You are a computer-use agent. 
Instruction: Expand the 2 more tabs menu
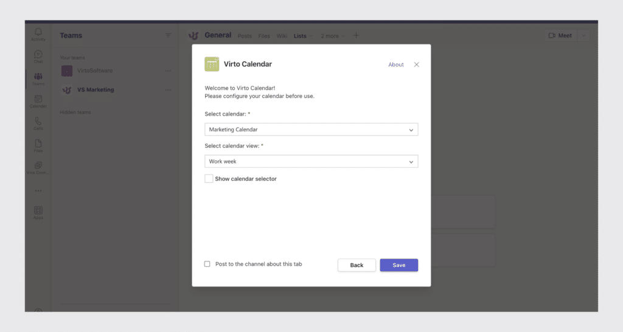click(333, 36)
